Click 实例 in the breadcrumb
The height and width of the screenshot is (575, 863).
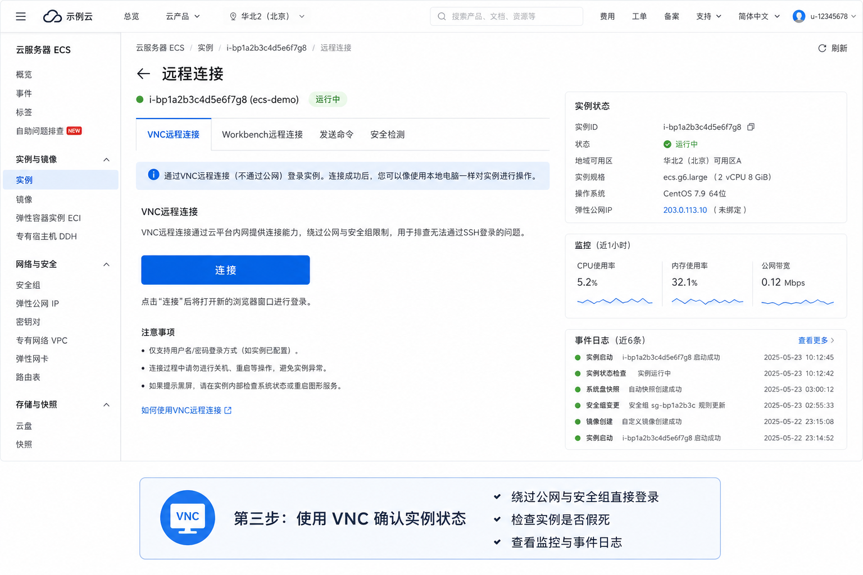[206, 48]
